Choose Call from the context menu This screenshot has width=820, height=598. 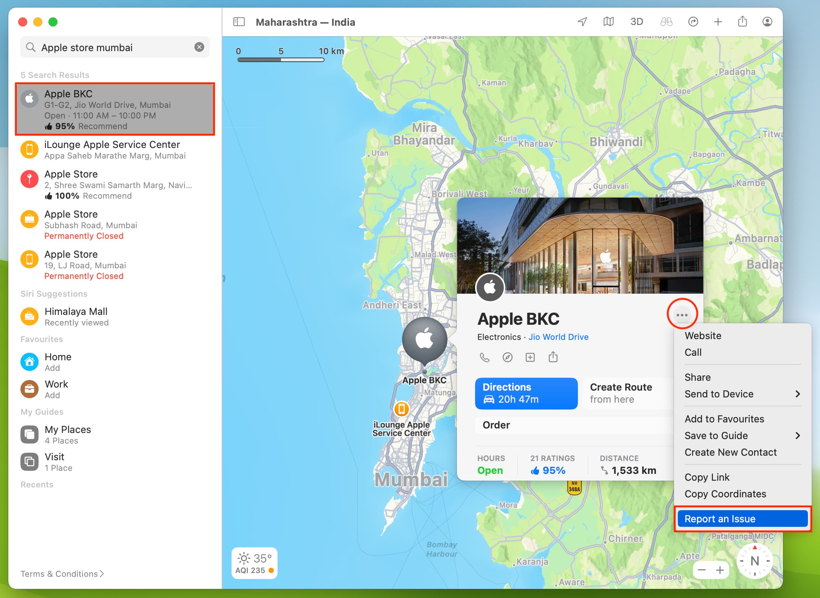(x=743, y=352)
